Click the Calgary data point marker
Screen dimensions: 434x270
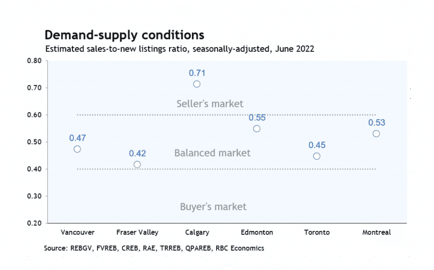pyautogui.click(x=197, y=84)
